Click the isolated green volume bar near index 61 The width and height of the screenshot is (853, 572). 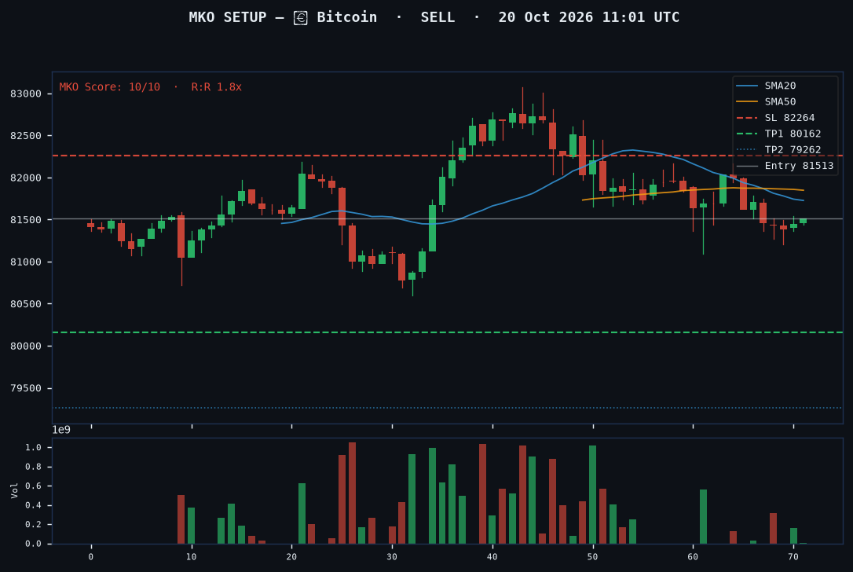(x=704, y=516)
